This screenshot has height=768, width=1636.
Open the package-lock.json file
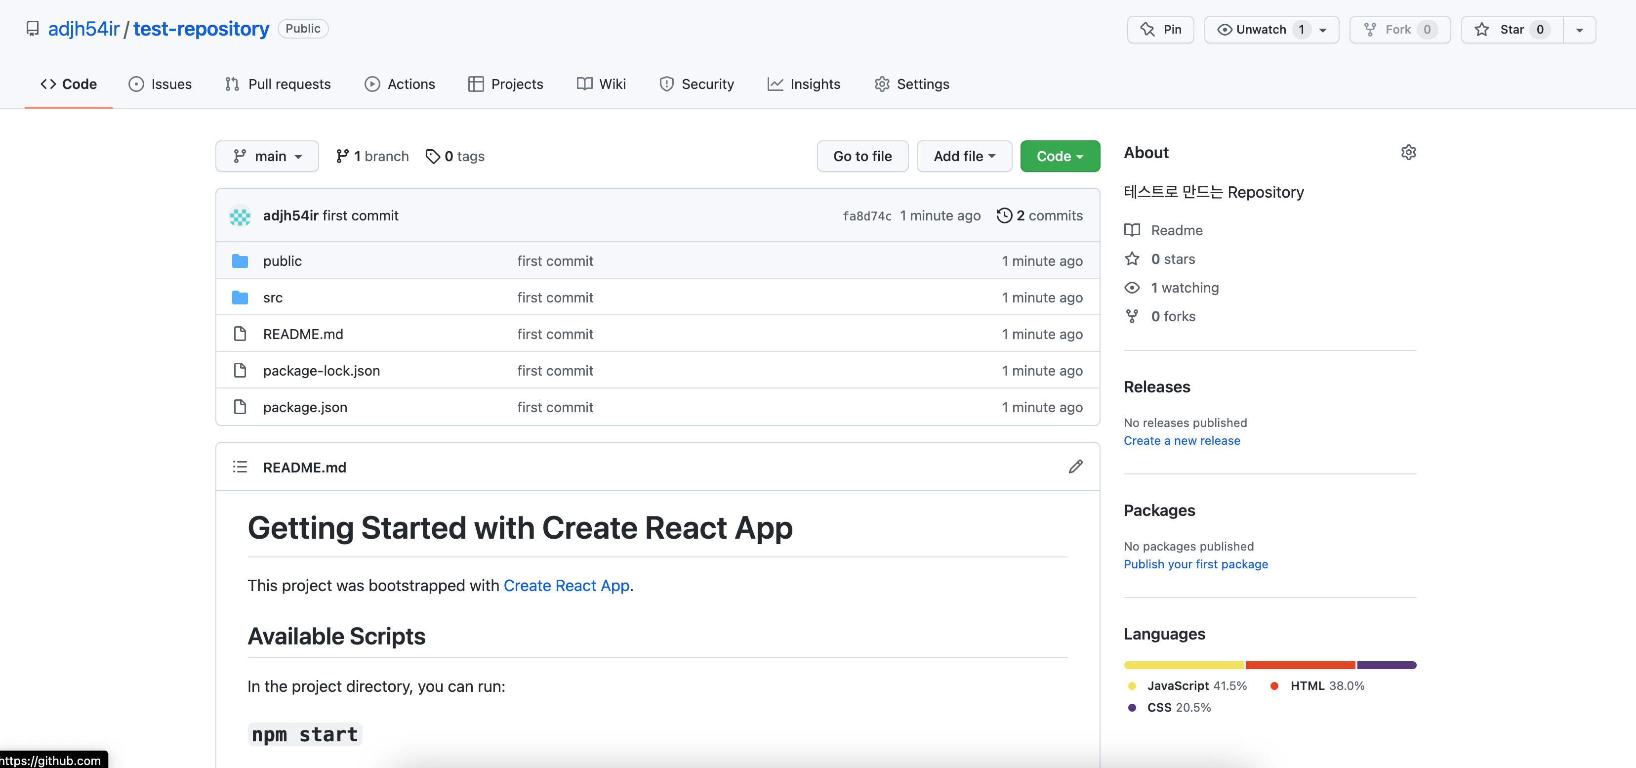coord(322,370)
